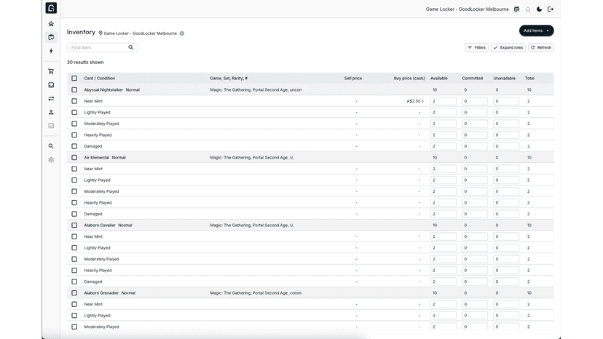The width and height of the screenshot is (603, 339).
Task: Check Moderately Played under Air Elemental
Action: pos(74,191)
